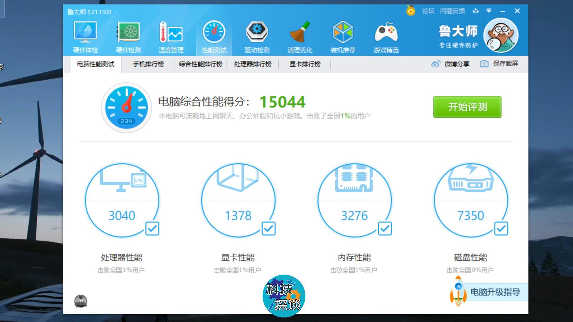573x322 pixels.
Task: Click the processor performance circle 3040
Action: [122, 200]
